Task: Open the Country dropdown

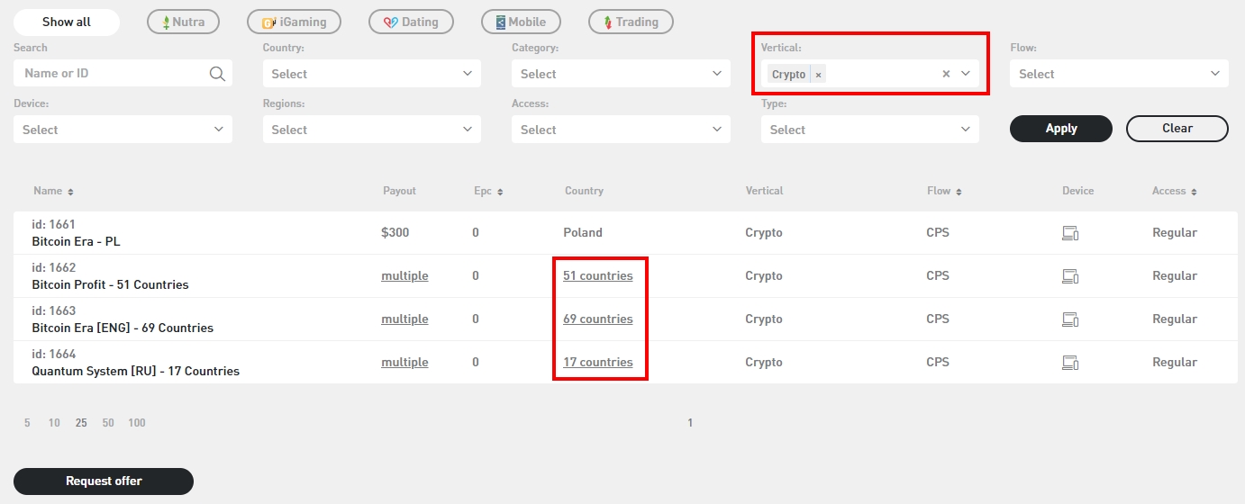Action: point(371,74)
